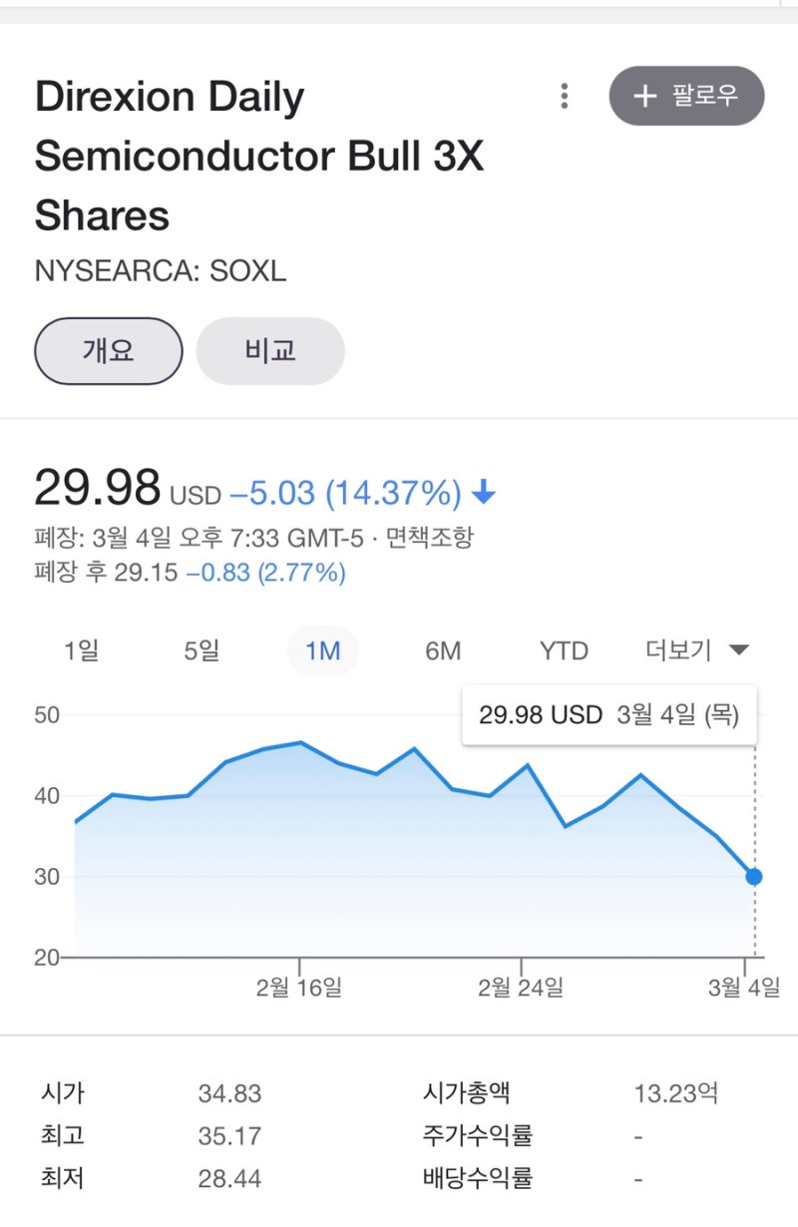Click the NYSEARCA: SOXL ticker text
This screenshot has height=1227, width=798.
(161, 271)
